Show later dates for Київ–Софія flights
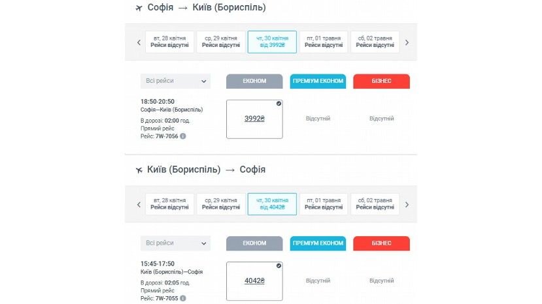Screen dimensions: 542x304 click(x=407, y=205)
